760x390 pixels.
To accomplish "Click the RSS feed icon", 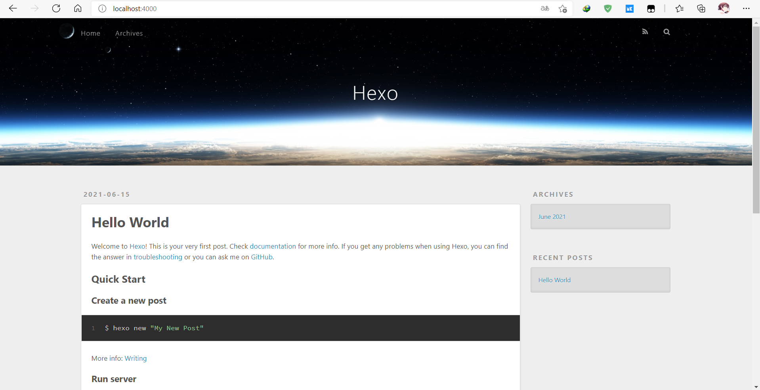I will pos(645,32).
